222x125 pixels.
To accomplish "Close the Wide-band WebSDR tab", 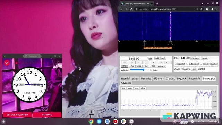I will coord(152,3).
